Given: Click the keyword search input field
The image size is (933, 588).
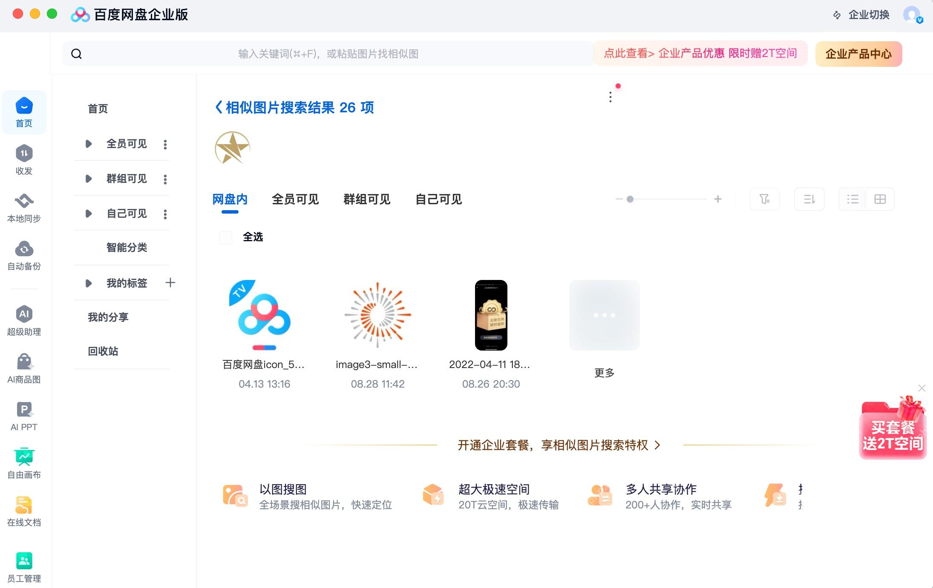Looking at the screenshot, I should (328, 54).
